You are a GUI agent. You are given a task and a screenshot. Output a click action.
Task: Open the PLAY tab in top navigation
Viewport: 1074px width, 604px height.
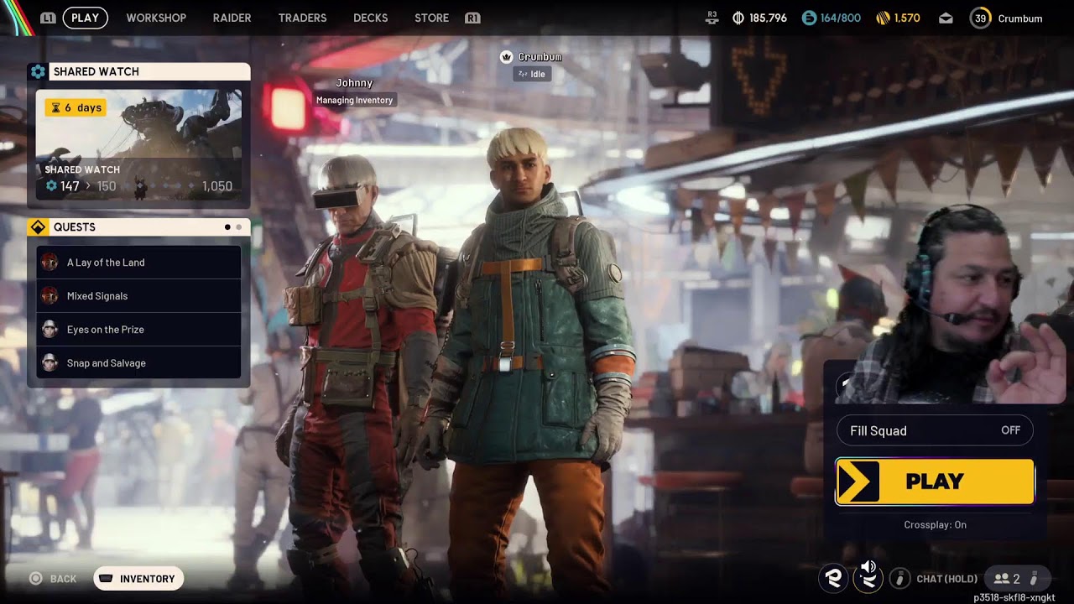click(85, 18)
